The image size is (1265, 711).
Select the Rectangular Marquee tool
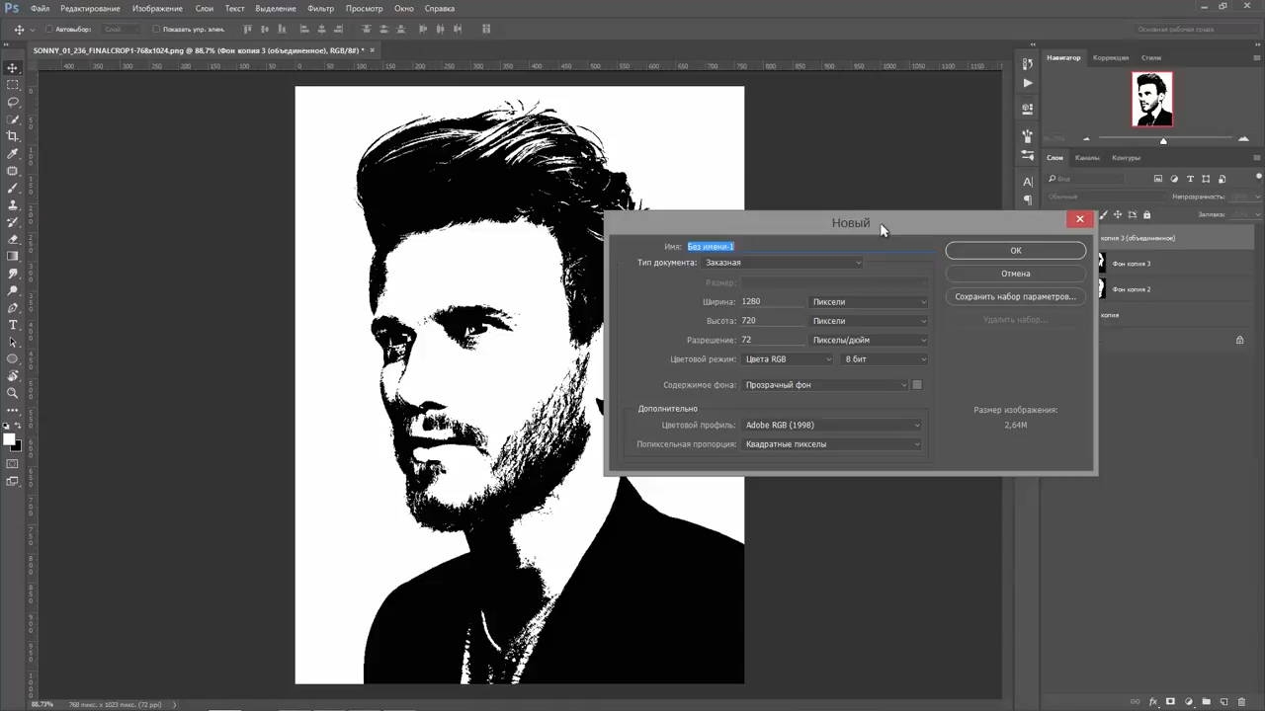point(13,85)
